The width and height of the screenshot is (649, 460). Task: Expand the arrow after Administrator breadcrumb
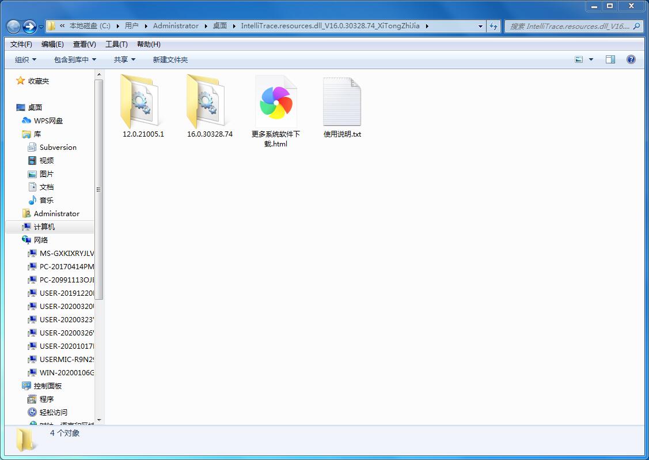pyautogui.click(x=206, y=26)
